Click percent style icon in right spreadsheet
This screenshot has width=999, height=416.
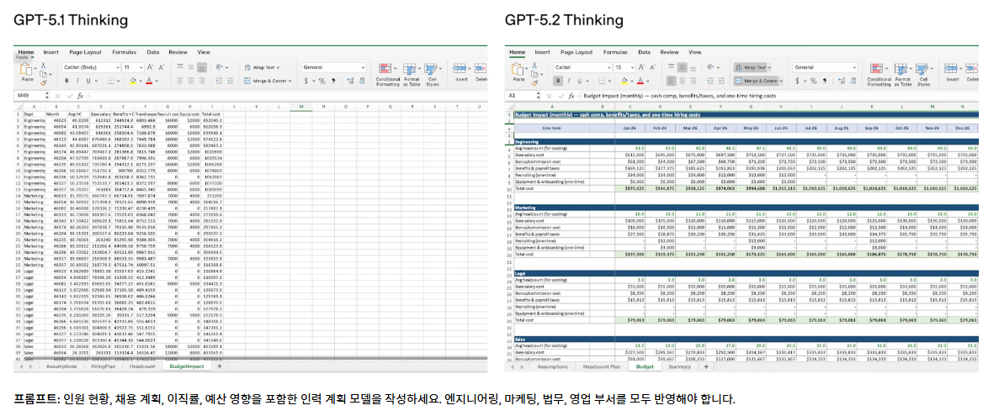pyautogui.click(x=813, y=81)
